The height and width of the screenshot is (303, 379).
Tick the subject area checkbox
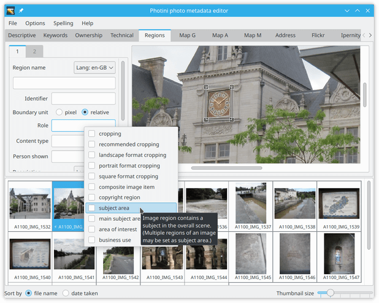[x=91, y=208]
